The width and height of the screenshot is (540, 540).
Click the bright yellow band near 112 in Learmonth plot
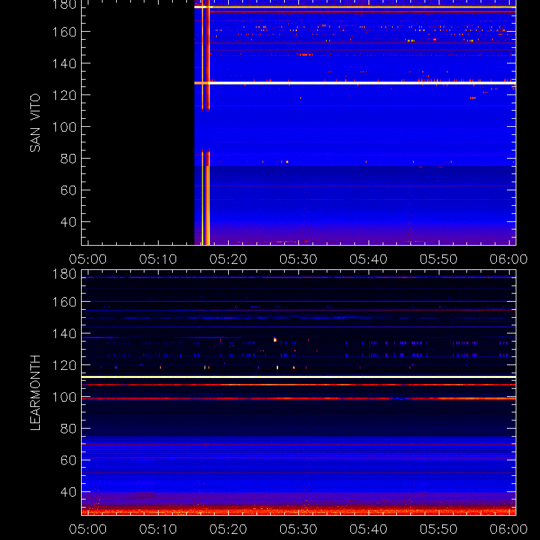pyautogui.click(x=298, y=377)
